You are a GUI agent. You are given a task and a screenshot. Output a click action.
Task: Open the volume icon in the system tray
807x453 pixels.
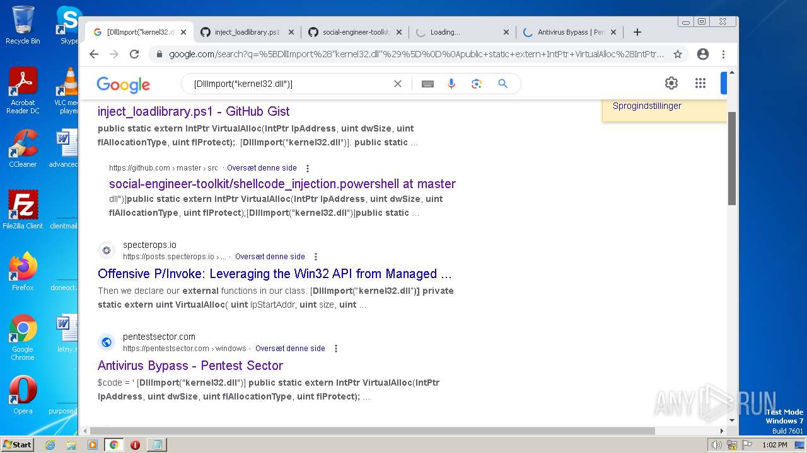tap(716, 445)
